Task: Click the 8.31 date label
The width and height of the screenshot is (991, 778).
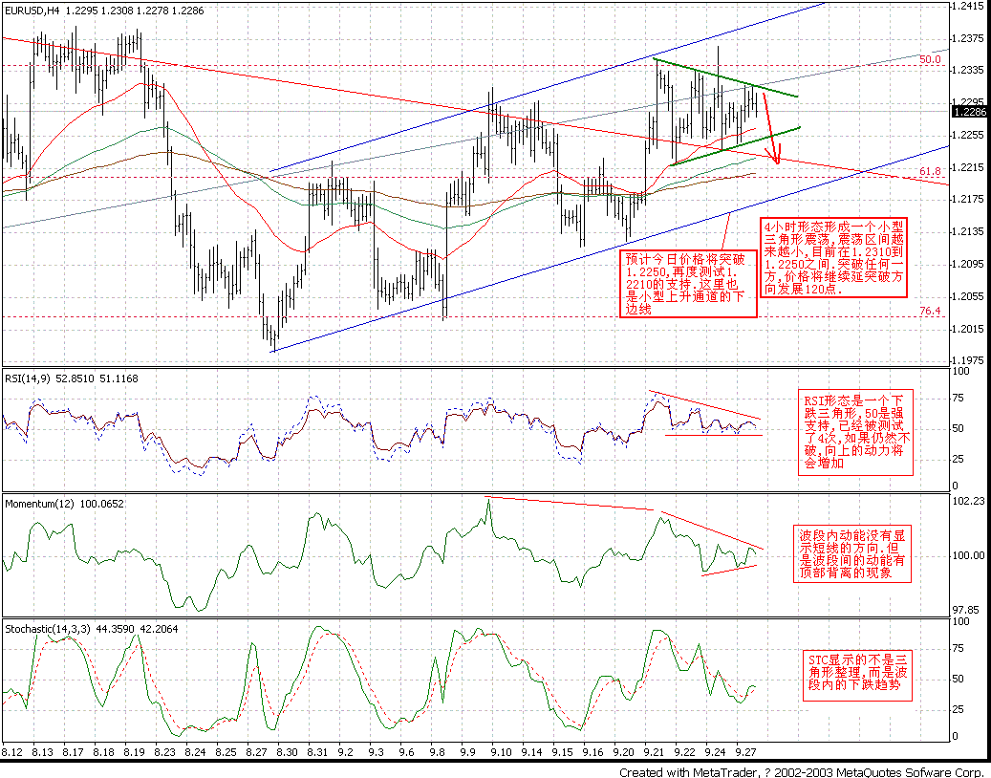Action: [316, 751]
